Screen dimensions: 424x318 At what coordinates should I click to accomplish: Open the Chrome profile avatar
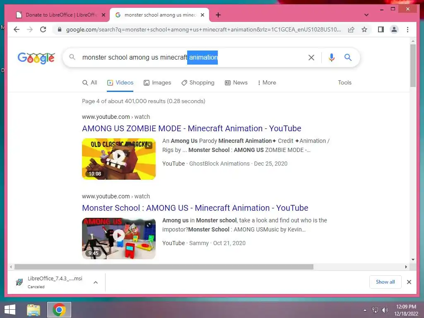pos(394,29)
